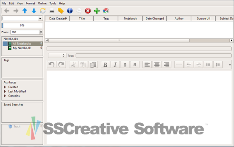This screenshot has width=234, height=147.
Task: Click the redo button in editor toolbar
Action: coord(61,65)
